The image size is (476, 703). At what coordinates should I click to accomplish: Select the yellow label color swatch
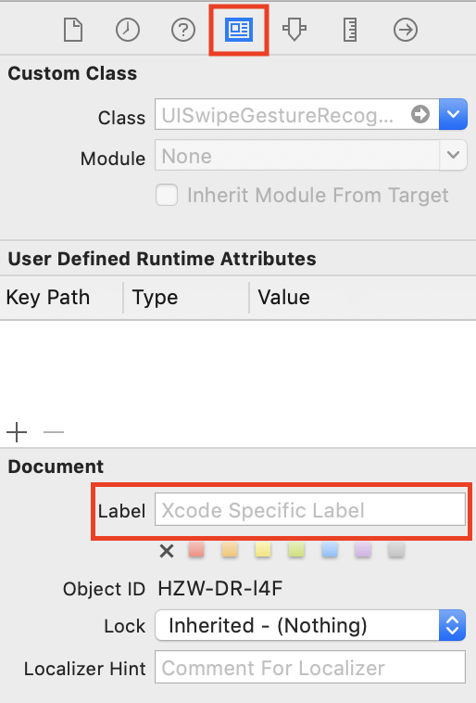point(263,550)
